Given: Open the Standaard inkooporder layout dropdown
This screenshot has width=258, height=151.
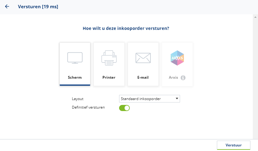Looking at the screenshot, I should (x=146, y=99).
